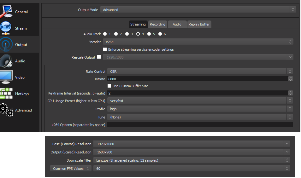301x178 pixels.
Task: Click the Keyframe Interval spinner arrows
Action: click(x=291, y=93)
